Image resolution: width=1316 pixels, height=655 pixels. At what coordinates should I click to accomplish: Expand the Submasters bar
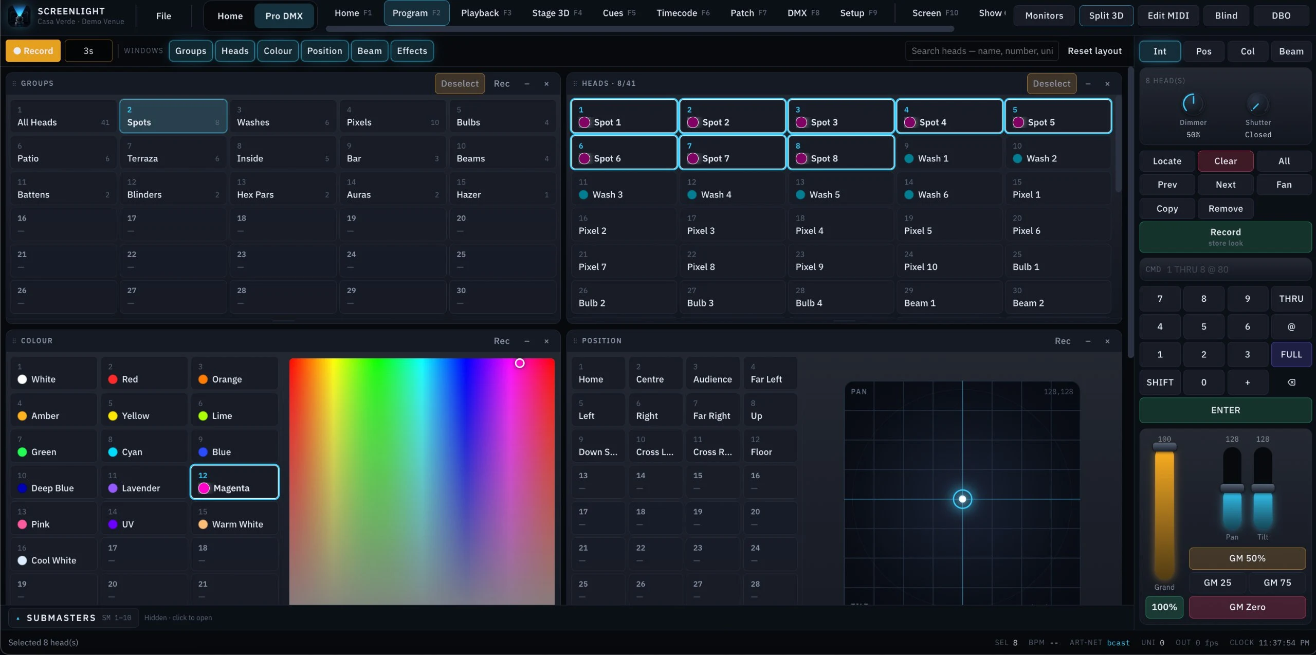tap(73, 617)
